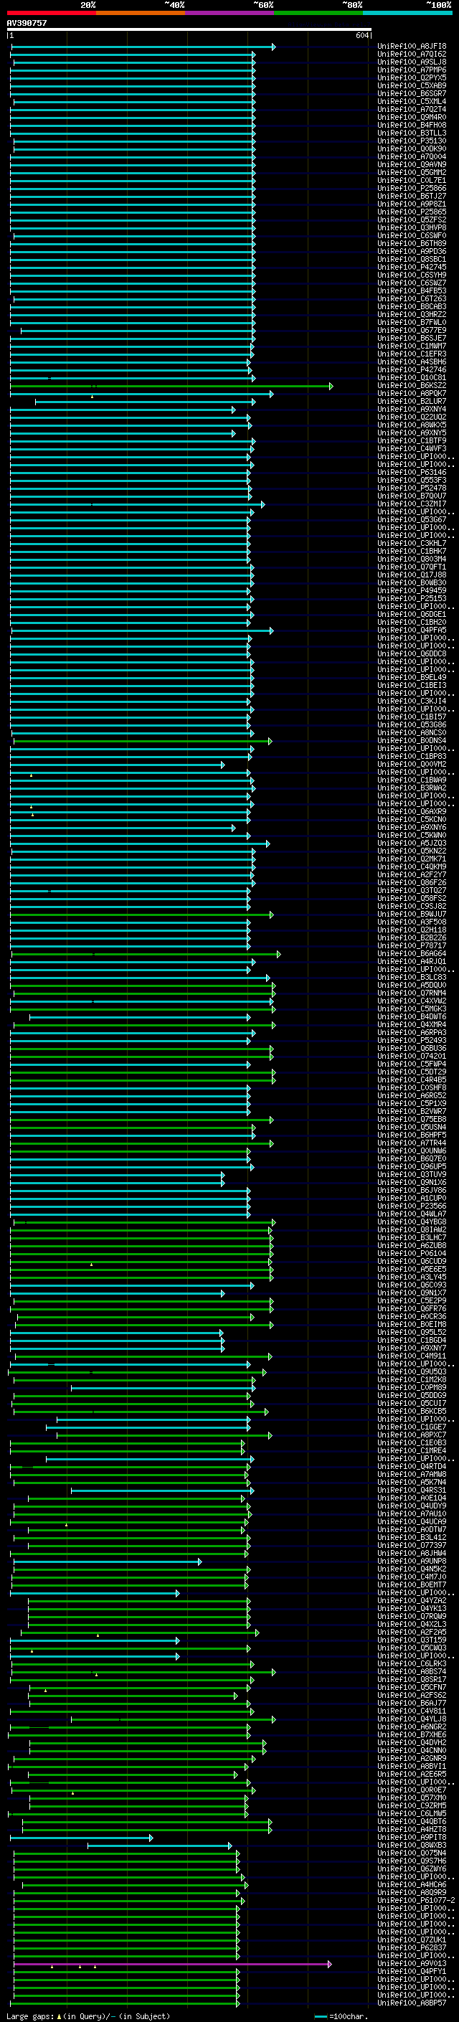Select hit label UniRef100_Q96UP5

click(412, 1166)
